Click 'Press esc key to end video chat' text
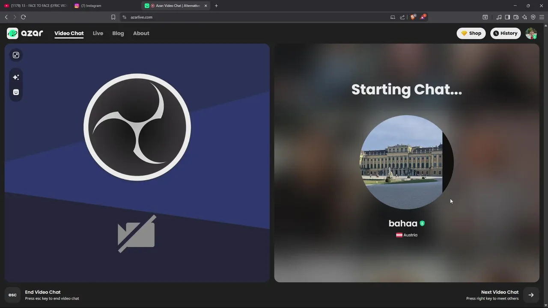Viewport: 548px width, 308px height. (x=52, y=299)
